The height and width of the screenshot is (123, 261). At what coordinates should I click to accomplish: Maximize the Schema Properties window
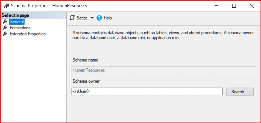coord(234,6)
